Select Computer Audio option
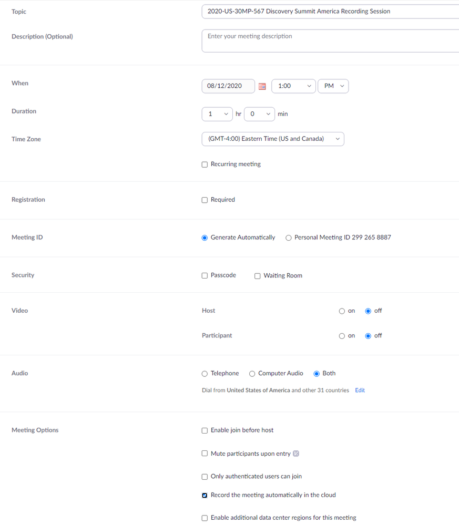 point(252,374)
